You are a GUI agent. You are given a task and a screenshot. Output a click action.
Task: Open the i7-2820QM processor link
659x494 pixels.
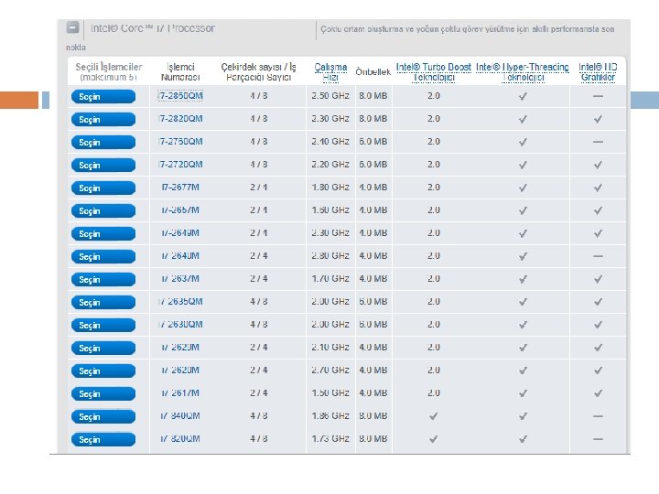pos(180,118)
